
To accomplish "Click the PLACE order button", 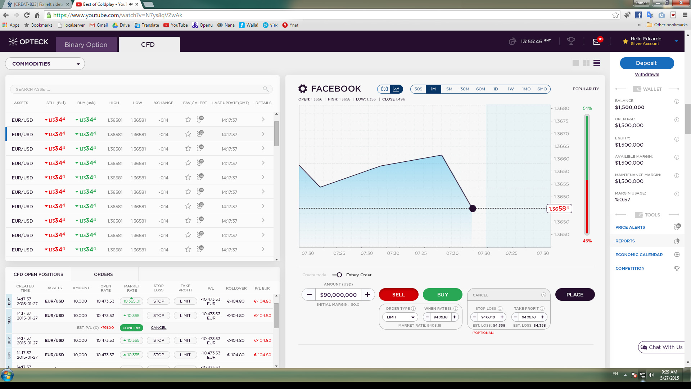I will click(575, 295).
